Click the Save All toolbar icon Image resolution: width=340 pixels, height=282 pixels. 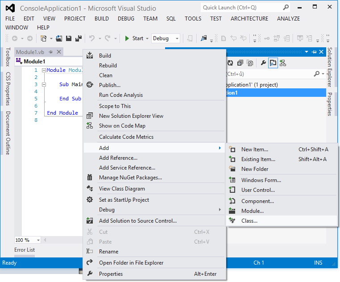79,39
